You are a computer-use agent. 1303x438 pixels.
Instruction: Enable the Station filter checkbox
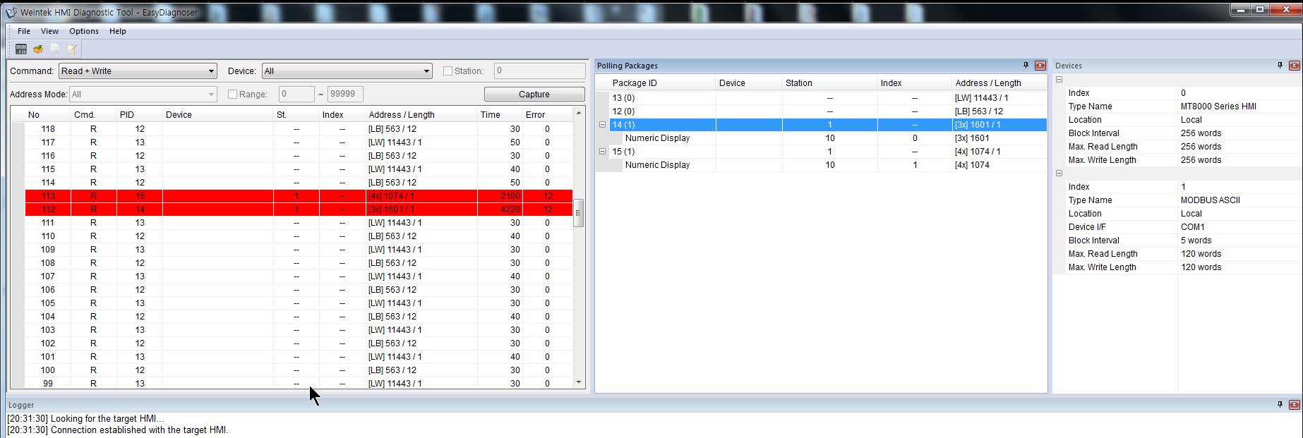coord(448,71)
